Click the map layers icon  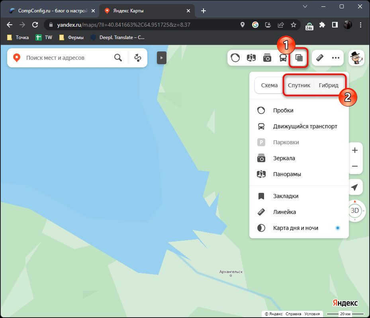tap(299, 58)
